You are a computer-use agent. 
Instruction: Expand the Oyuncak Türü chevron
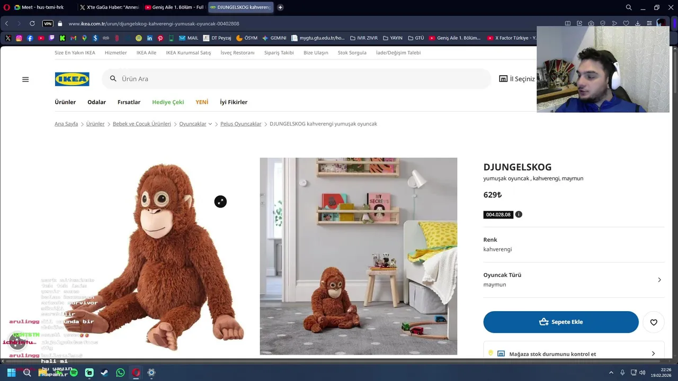point(659,280)
